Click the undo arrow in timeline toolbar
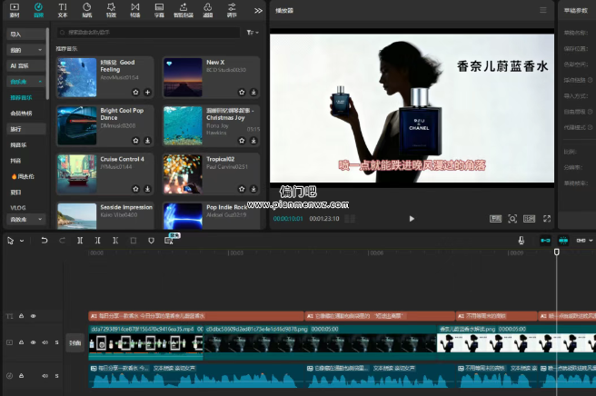The width and height of the screenshot is (596, 396). pyautogui.click(x=44, y=241)
